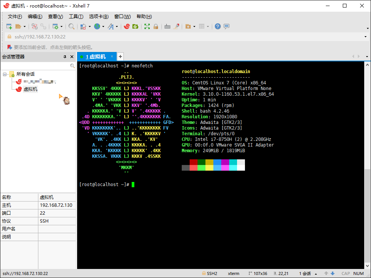Click the padlock lock-screen icon

155,26
